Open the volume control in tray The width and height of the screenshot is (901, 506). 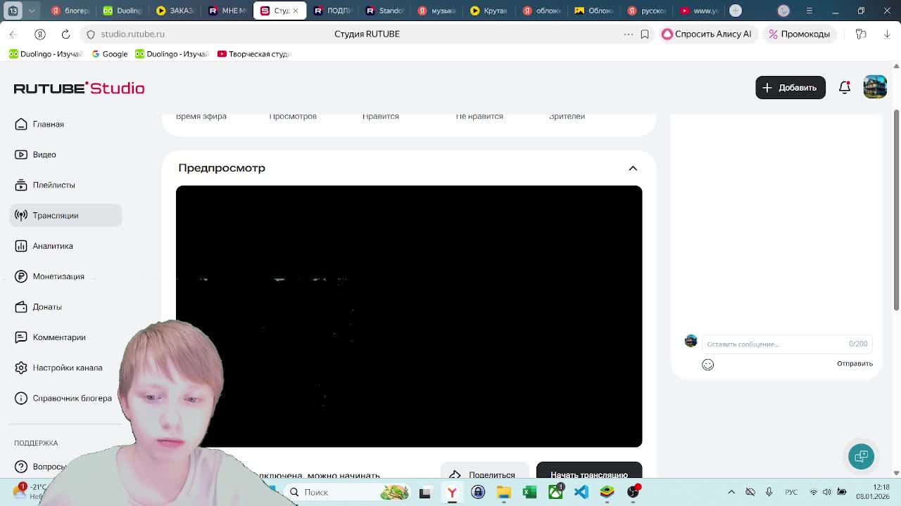click(827, 492)
